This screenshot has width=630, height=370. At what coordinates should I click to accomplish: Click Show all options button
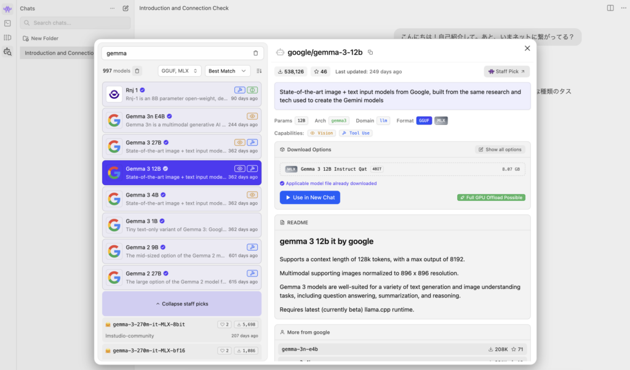pos(500,149)
